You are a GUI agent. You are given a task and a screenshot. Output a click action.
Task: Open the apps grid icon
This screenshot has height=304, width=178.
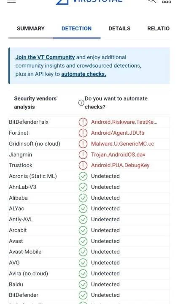[167, 2]
